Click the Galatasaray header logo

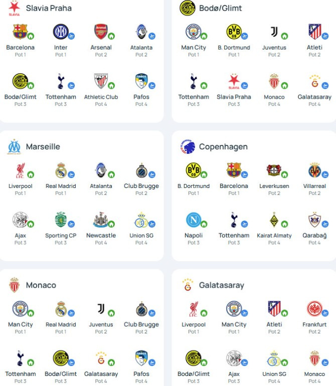pos(188,285)
